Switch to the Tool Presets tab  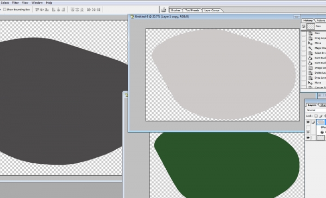click(x=192, y=10)
